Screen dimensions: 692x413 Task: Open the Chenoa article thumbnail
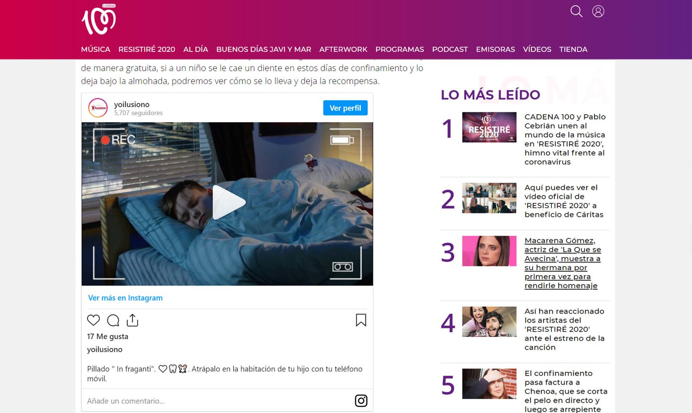click(489, 384)
